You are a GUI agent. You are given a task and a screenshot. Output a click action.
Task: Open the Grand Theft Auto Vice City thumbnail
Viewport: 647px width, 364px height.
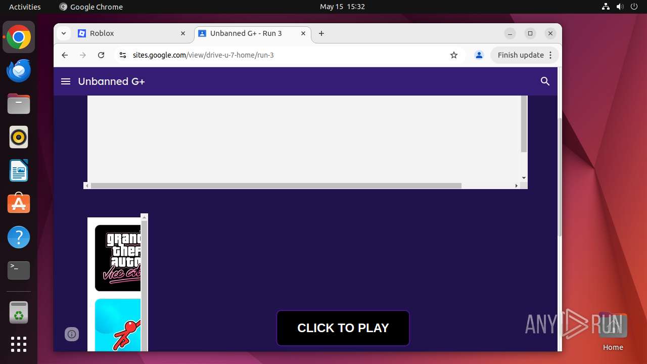[118, 258]
